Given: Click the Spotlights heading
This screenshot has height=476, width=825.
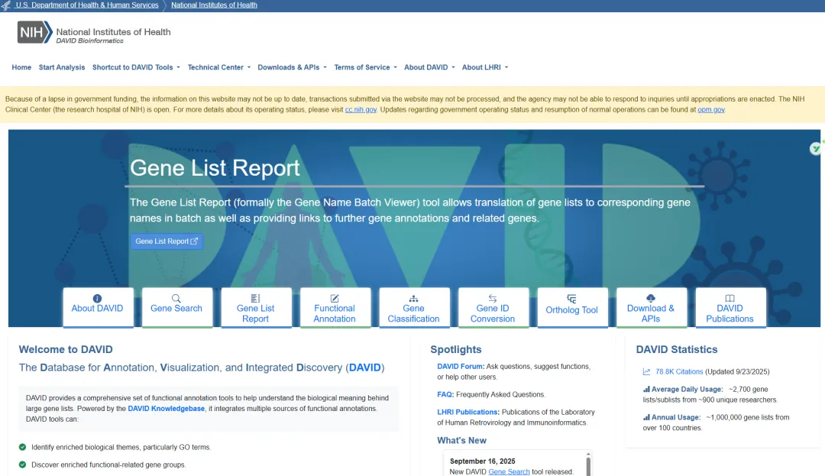Looking at the screenshot, I should coord(455,349).
